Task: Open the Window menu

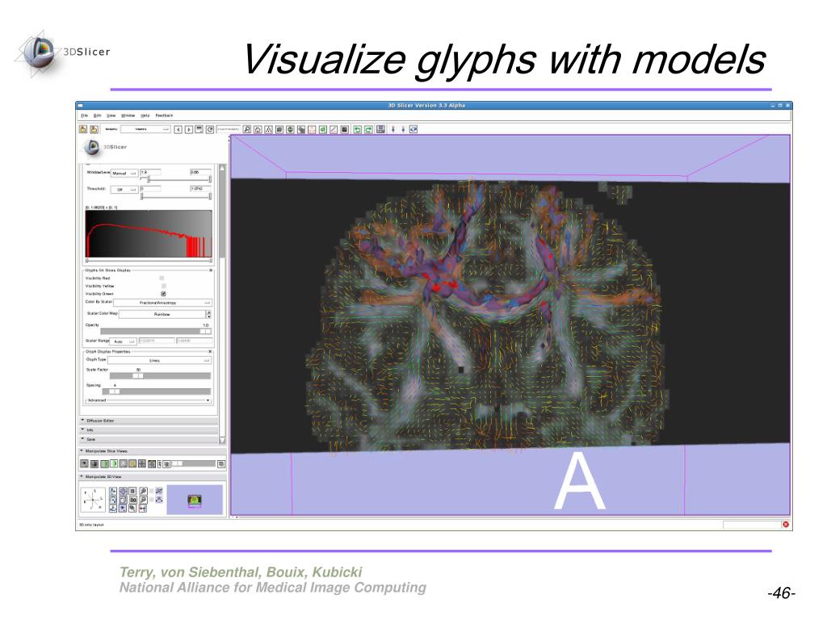Action: tap(128, 115)
